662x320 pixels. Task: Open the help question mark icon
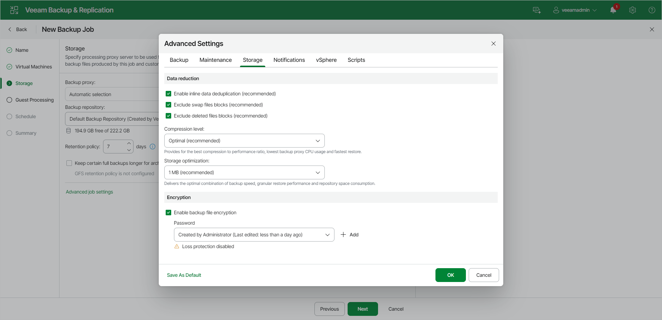652,10
